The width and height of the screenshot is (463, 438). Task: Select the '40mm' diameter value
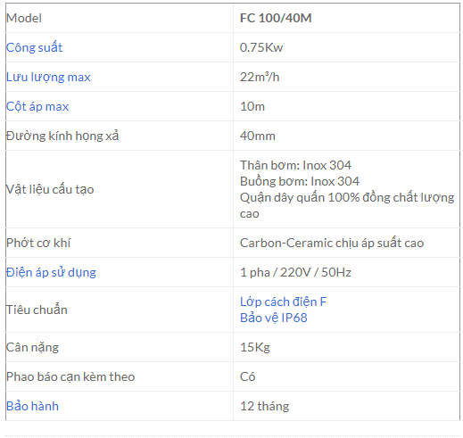[x=258, y=136]
